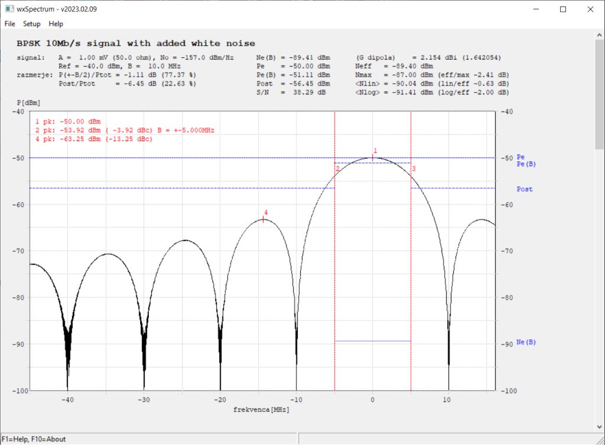Open the Help menu
The width and height of the screenshot is (605, 445).
point(56,24)
